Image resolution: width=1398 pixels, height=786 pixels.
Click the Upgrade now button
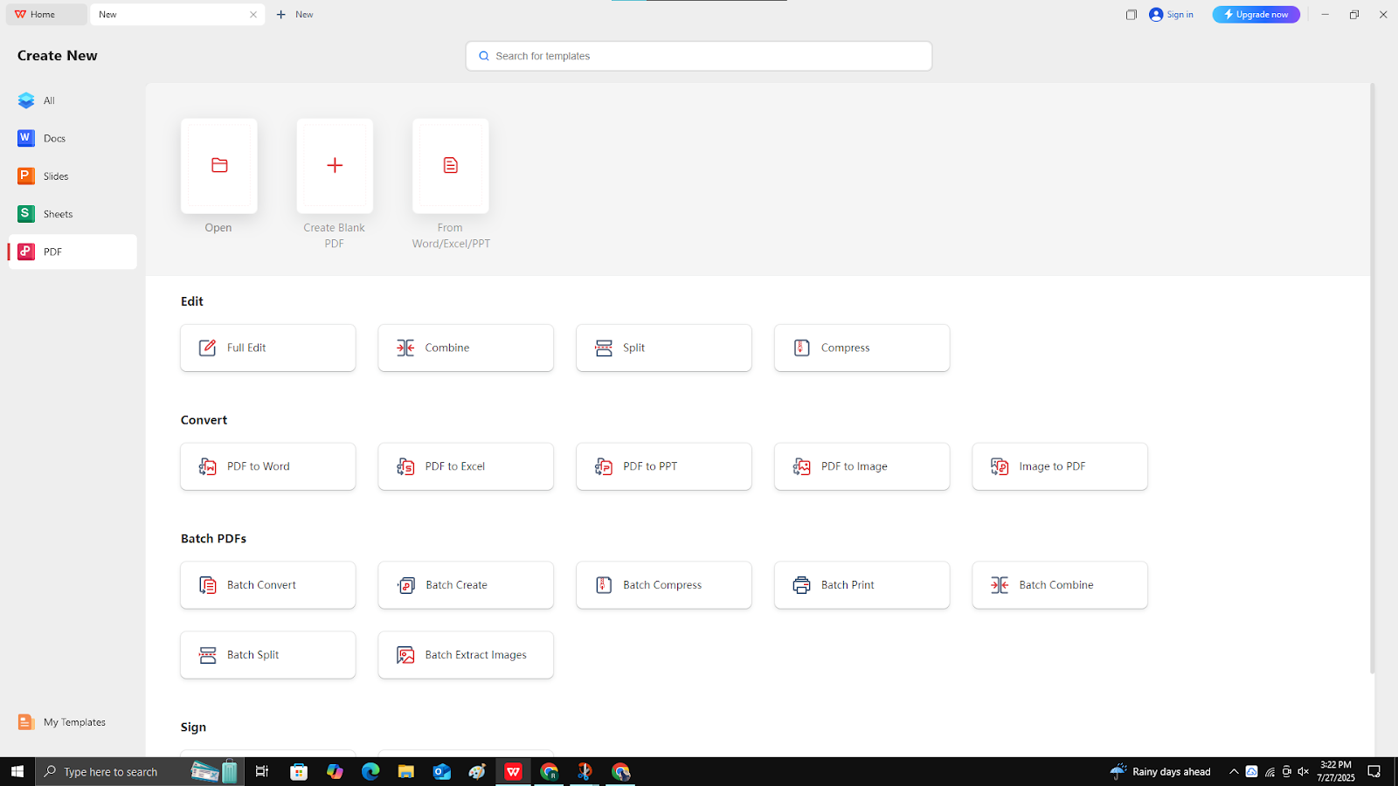pos(1256,15)
